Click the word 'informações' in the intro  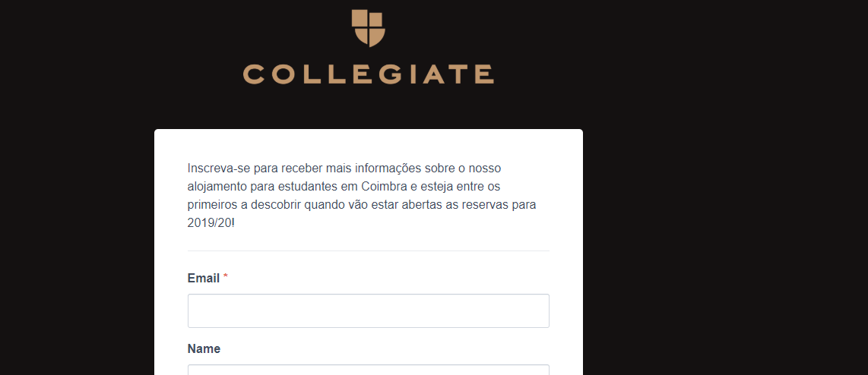coord(388,168)
